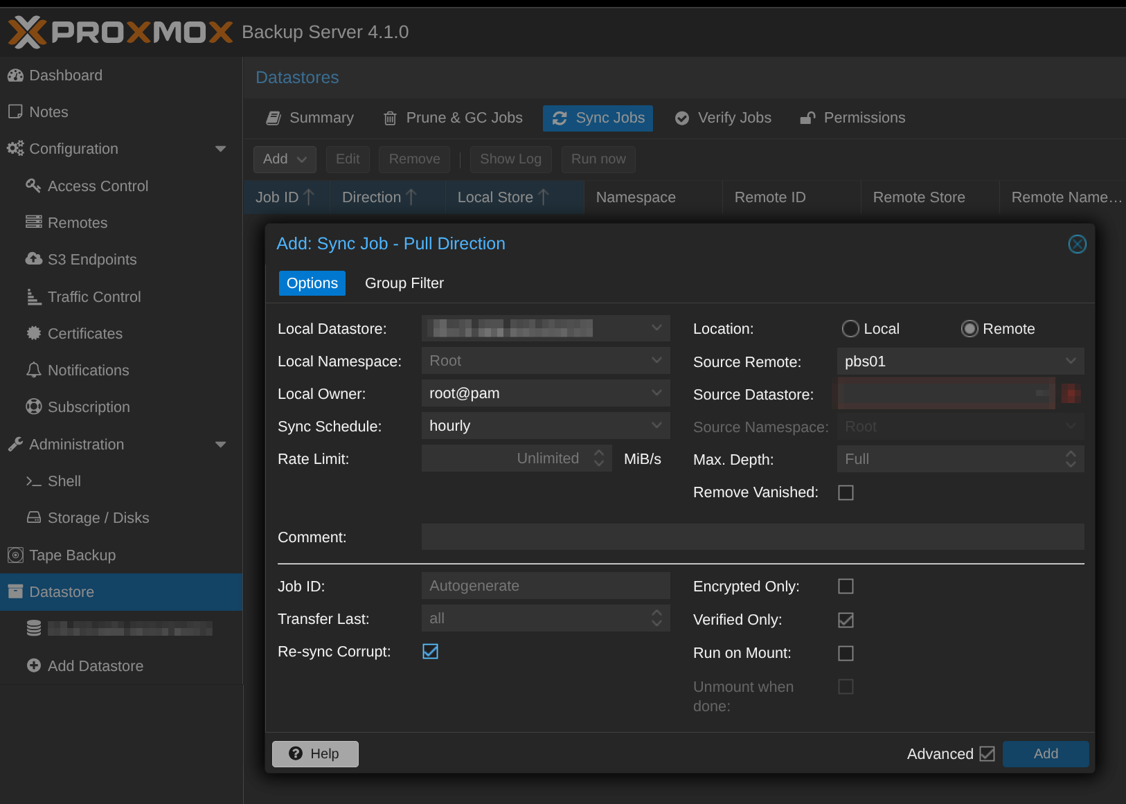Open the Local Owner dropdown
This screenshot has width=1126, height=804.
[x=656, y=393]
